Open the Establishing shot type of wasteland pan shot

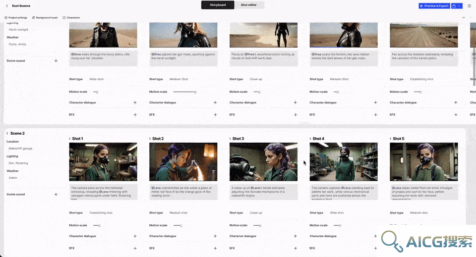(x=421, y=79)
